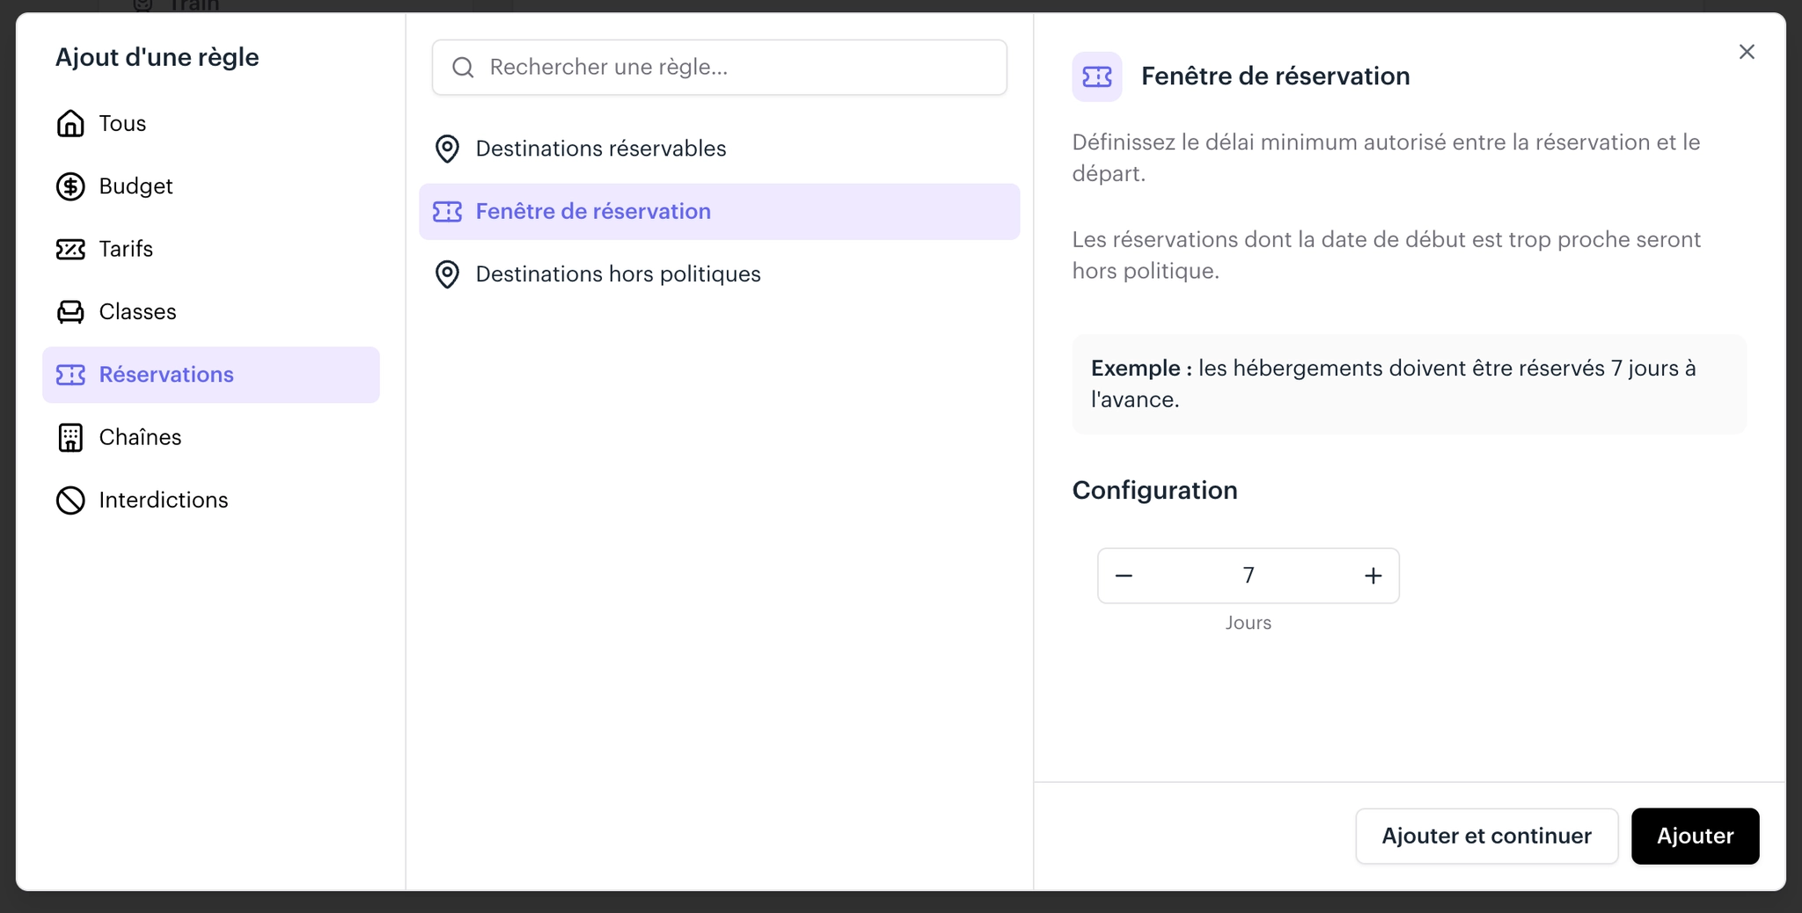
Task: Click the pin icon for Destinations réservables
Action: tap(447, 149)
